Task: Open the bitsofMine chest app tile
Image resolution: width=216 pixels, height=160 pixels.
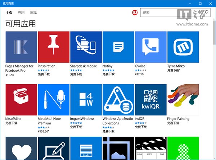Action: (x=21, y=100)
